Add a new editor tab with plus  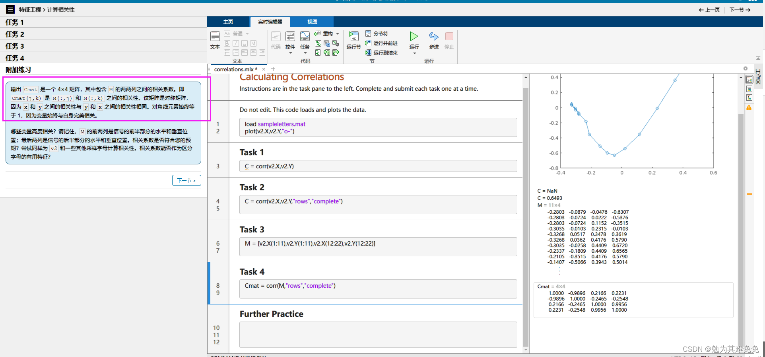coord(273,69)
